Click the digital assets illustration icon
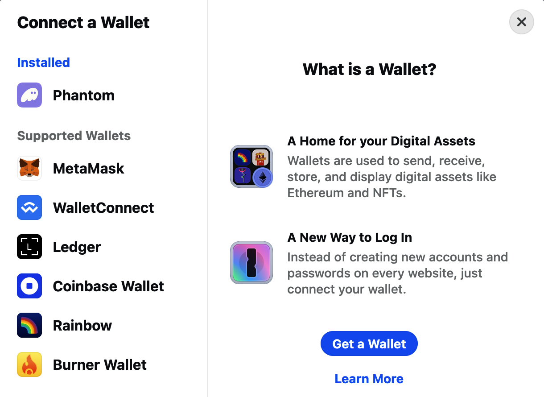The width and height of the screenshot is (544, 397). (x=251, y=166)
